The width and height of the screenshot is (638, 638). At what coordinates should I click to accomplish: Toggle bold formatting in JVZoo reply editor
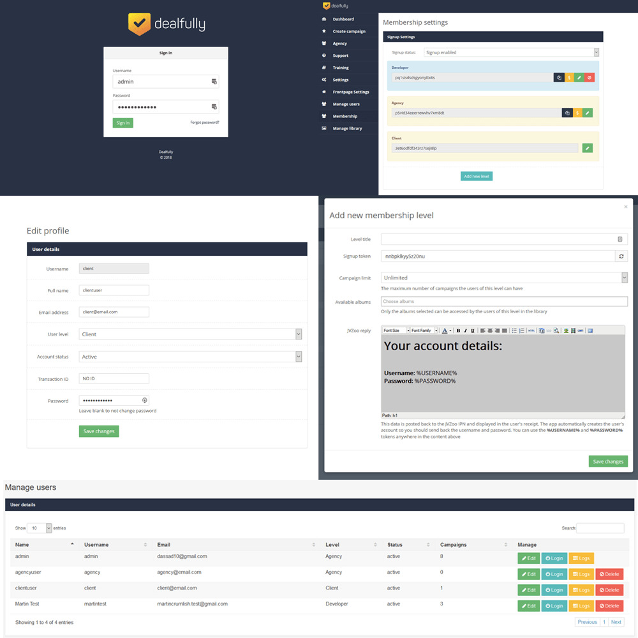458,330
